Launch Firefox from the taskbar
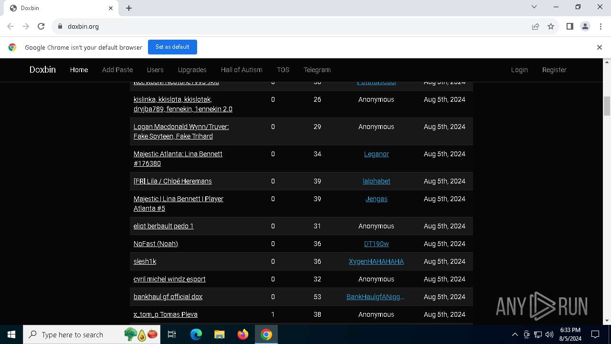611x344 pixels. click(243, 334)
